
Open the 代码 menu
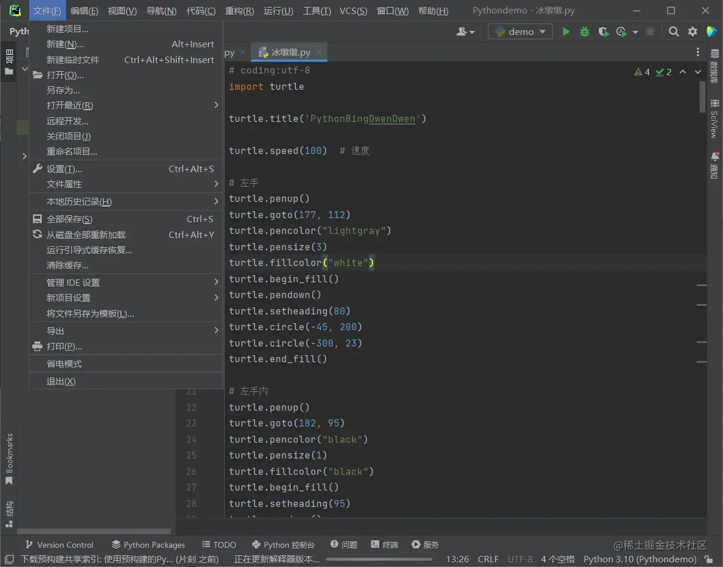[201, 10]
